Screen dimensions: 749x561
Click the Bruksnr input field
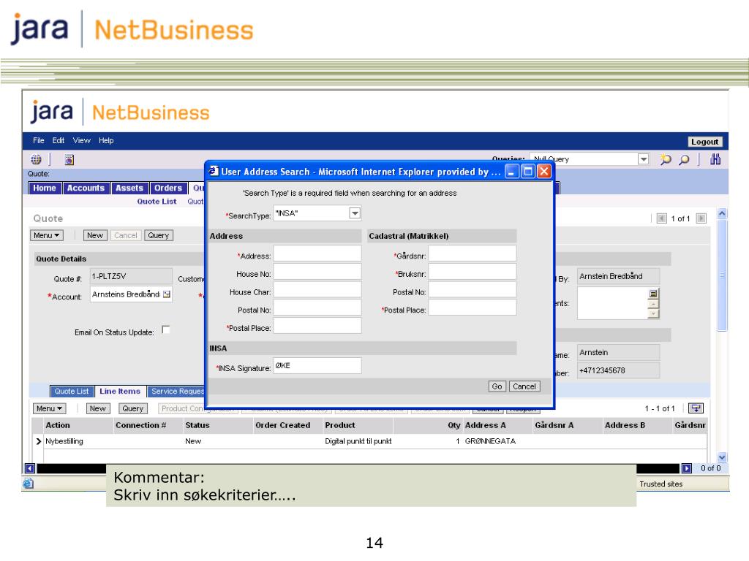473,272
